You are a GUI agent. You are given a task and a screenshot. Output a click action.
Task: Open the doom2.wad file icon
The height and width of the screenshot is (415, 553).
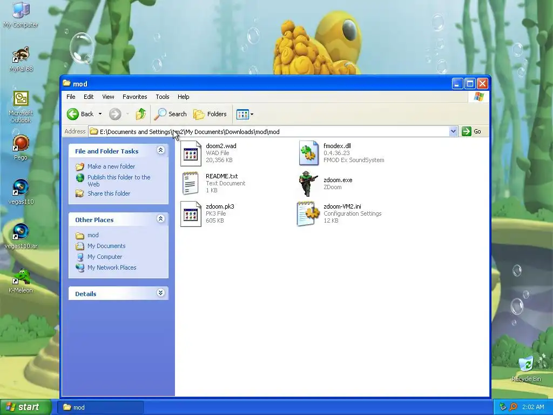click(191, 153)
